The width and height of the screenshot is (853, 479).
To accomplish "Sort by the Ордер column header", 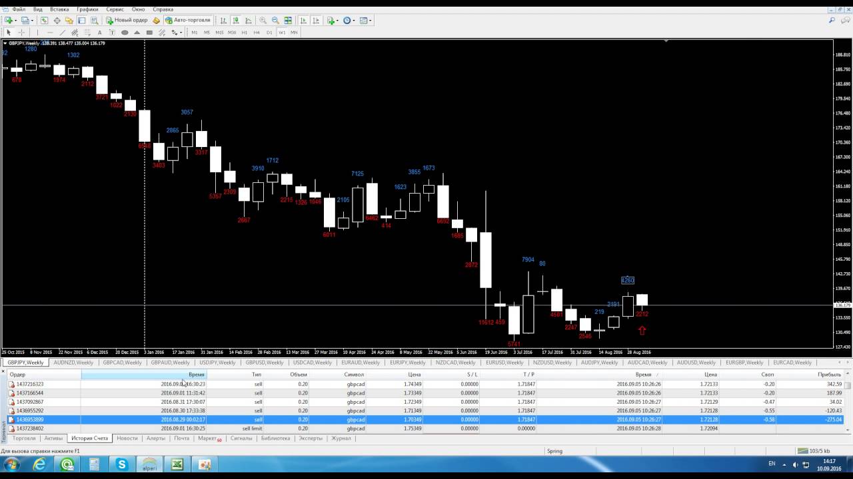I will (44, 375).
